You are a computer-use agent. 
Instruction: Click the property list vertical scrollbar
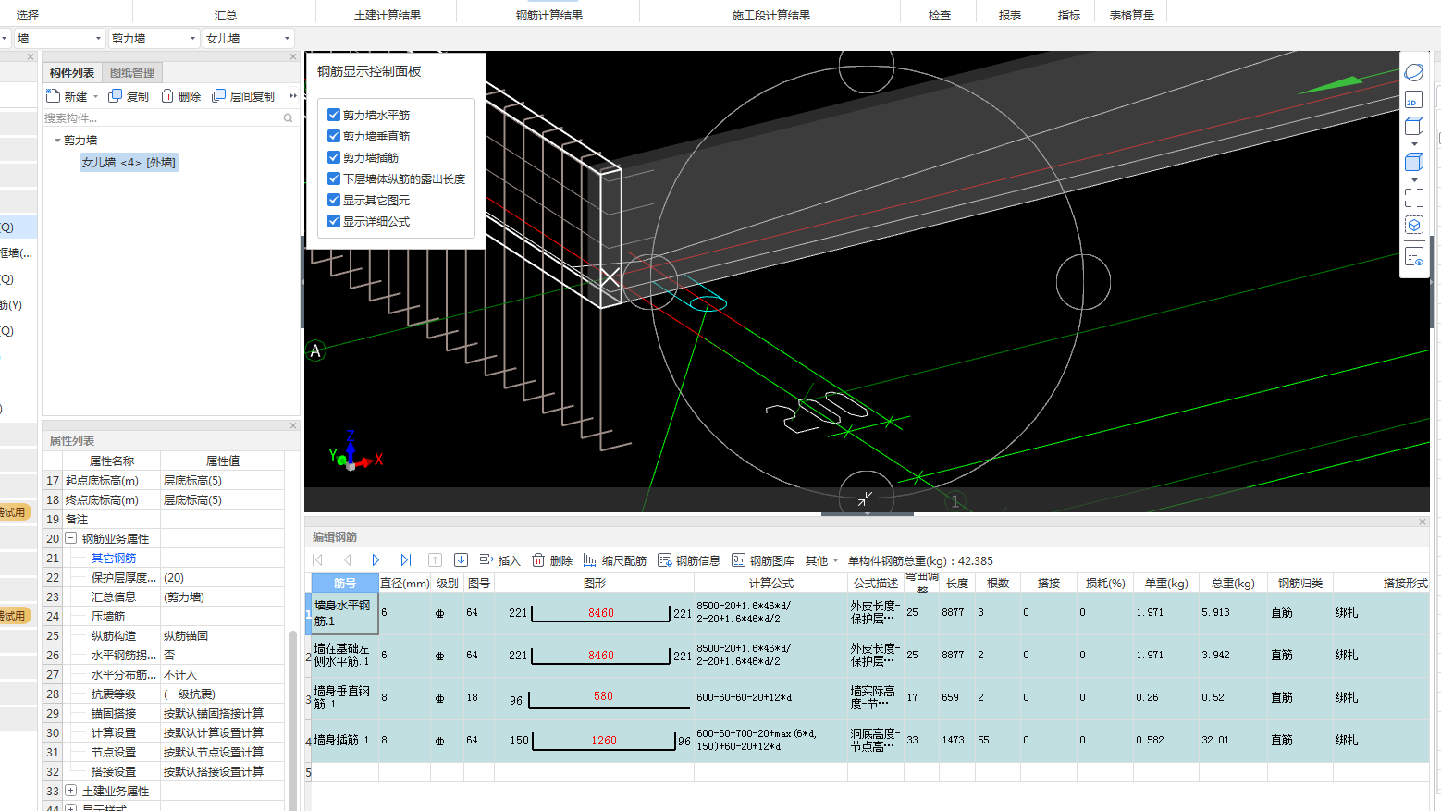293,721
